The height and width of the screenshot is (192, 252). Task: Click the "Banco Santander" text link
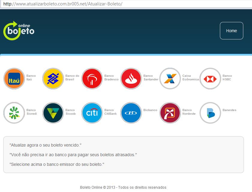pos(151,78)
